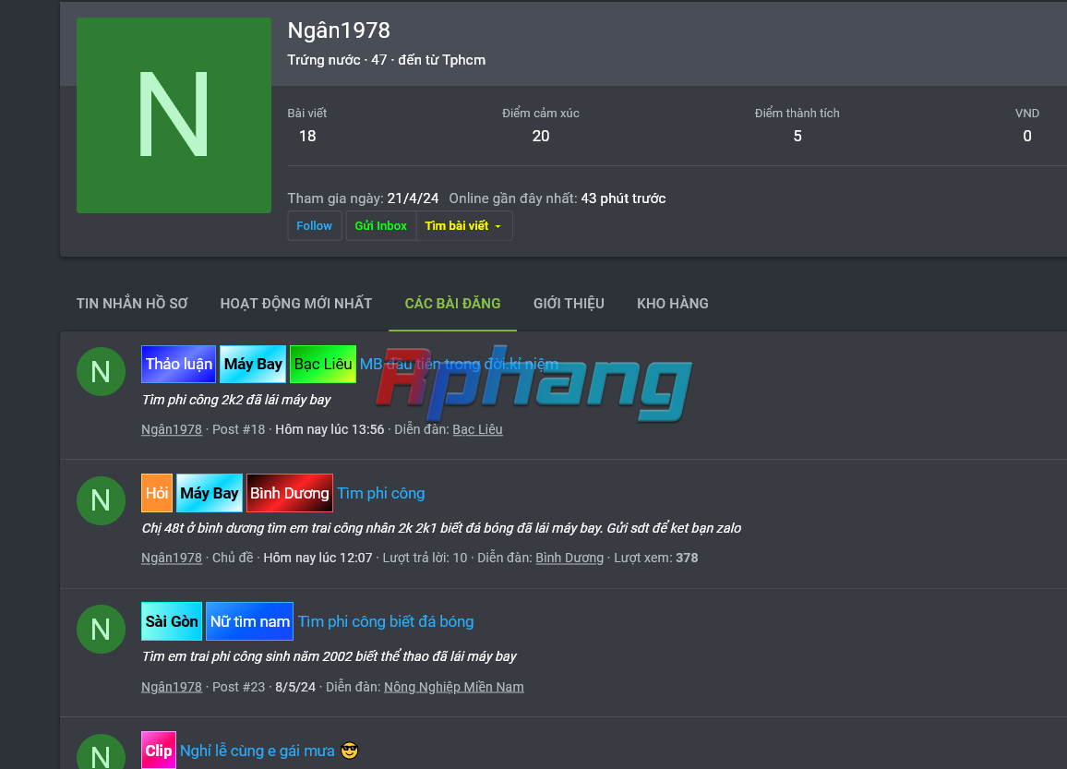The height and width of the screenshot is (769, 1067).
Task: Click the Follow button
Action: 315,226
